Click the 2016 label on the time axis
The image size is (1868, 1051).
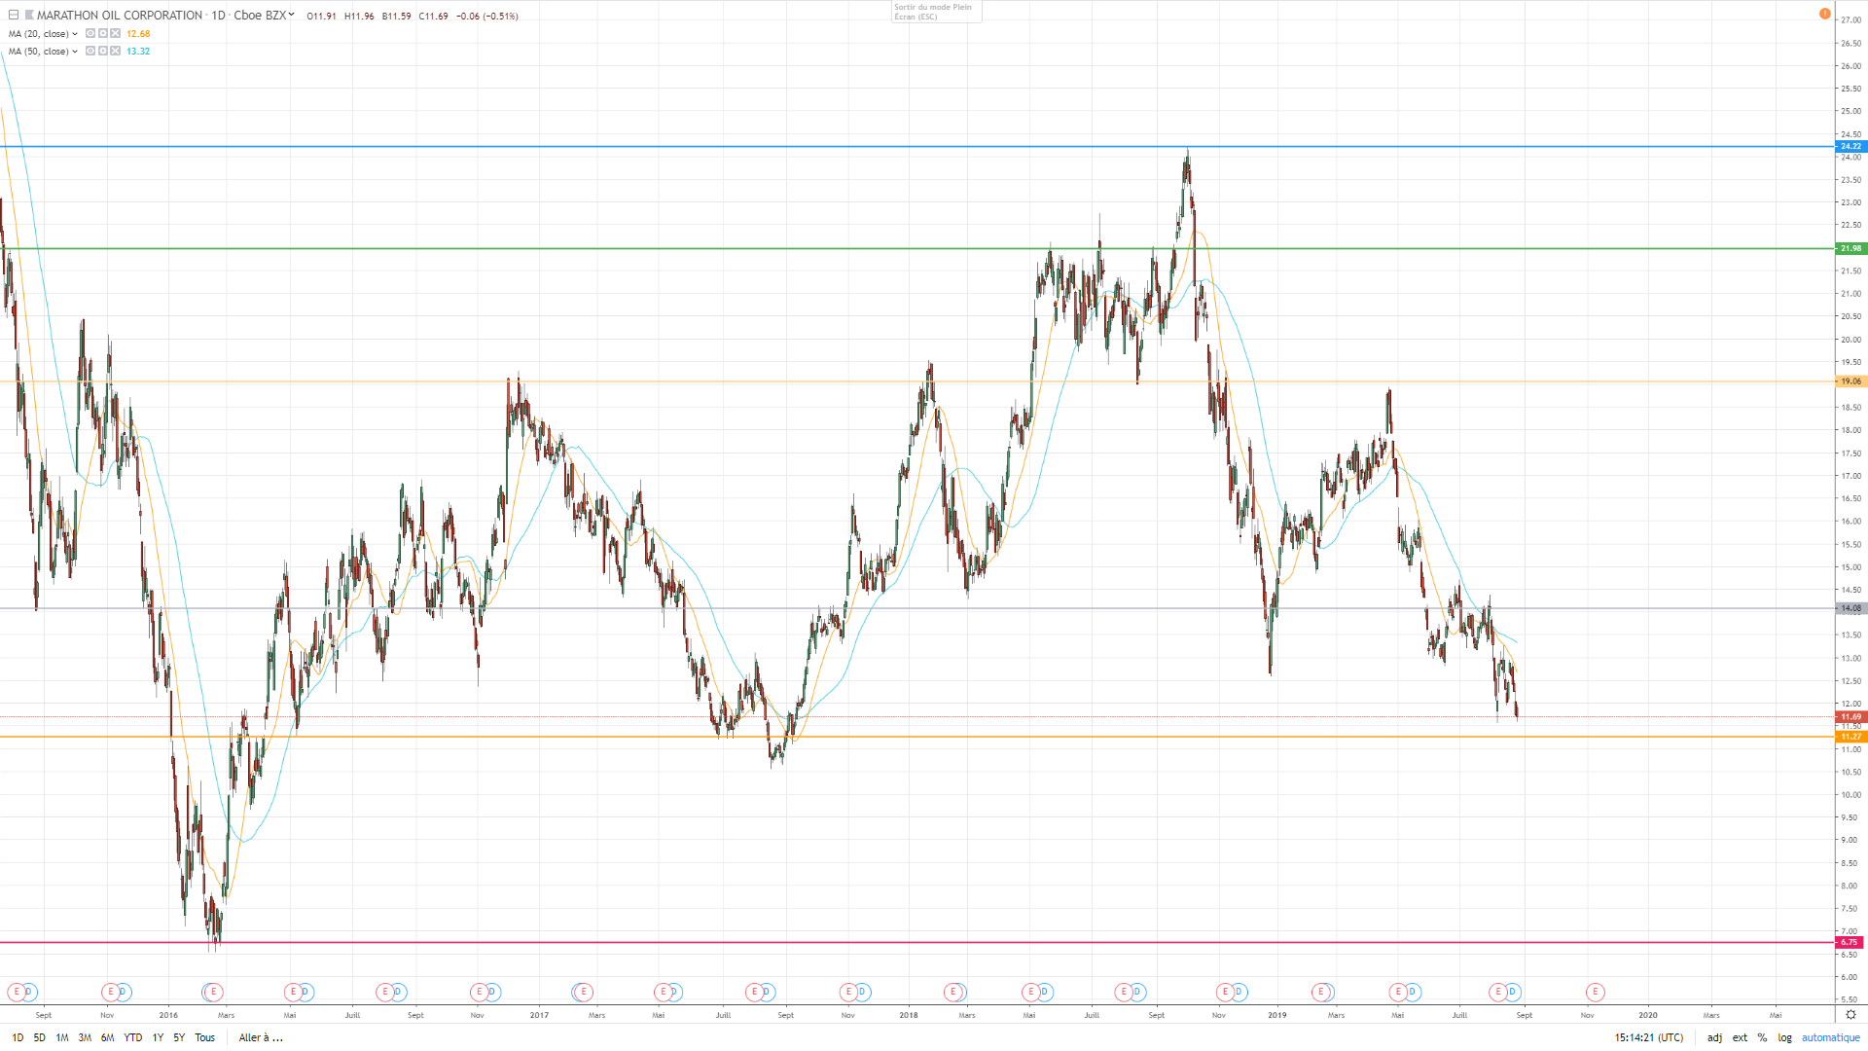168,1015
